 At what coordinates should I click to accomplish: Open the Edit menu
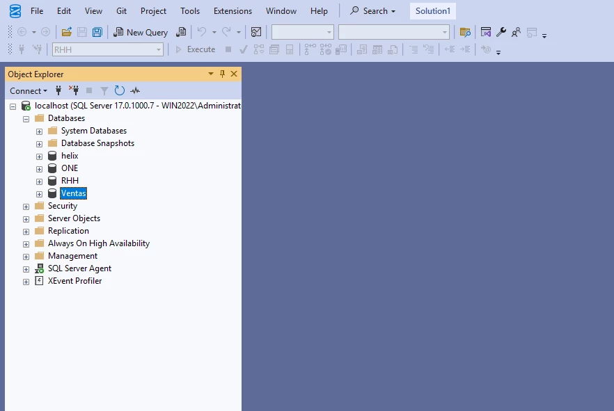(x=64, y=11)
